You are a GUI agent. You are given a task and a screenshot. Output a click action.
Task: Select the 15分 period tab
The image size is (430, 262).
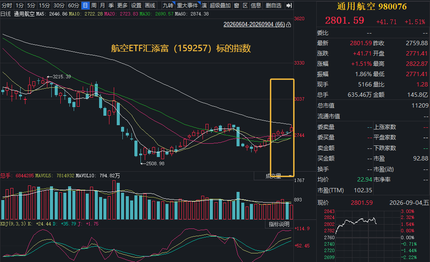pos(44,6)
